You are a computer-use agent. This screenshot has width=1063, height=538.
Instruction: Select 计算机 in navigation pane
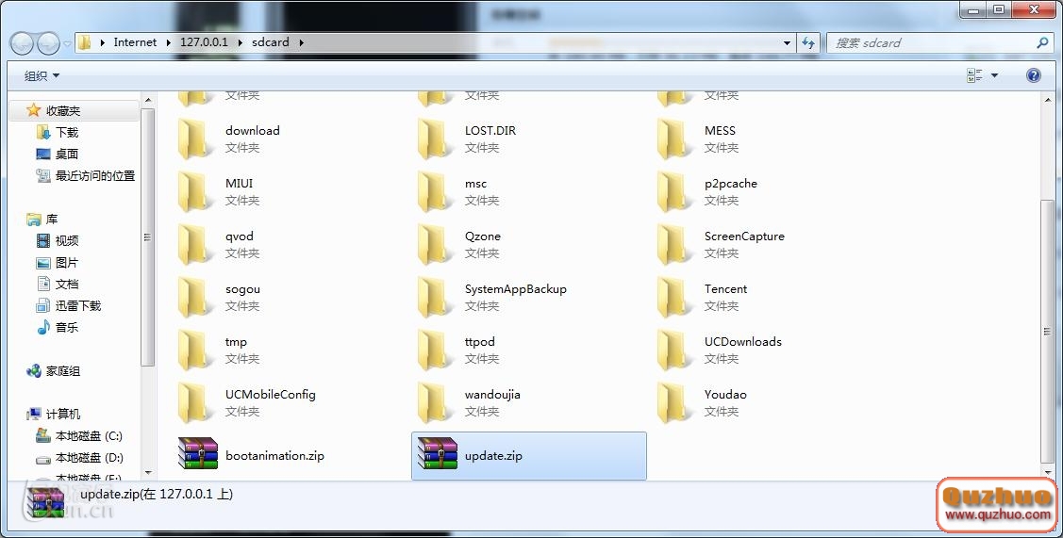[x=63, y=414]
